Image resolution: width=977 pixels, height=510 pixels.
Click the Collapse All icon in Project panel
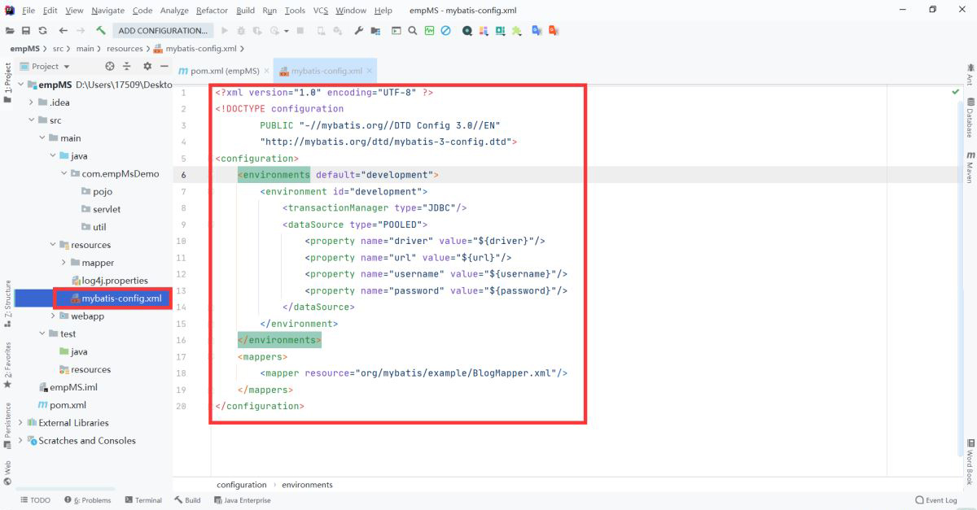(x=127, y=66)
